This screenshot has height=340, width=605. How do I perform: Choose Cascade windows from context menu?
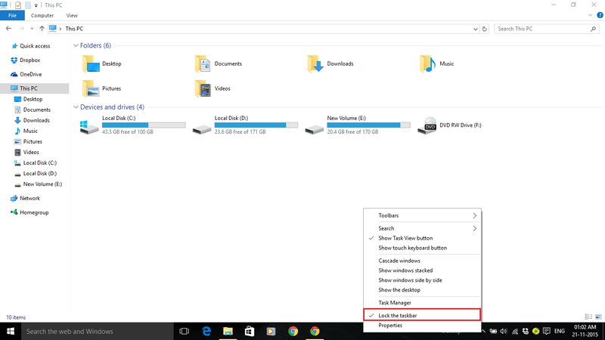[x=422, y=261]
